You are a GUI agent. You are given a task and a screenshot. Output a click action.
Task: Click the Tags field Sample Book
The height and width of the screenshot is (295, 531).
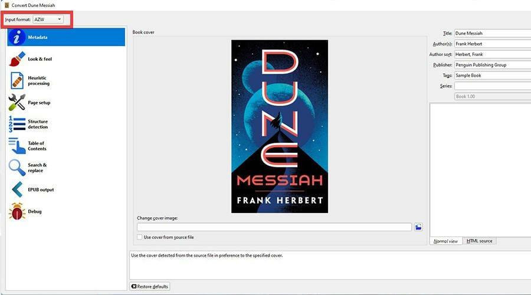pos(493,75)
